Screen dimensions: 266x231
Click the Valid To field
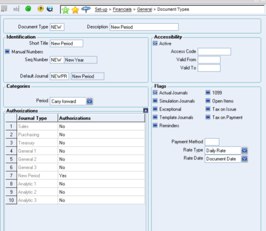pos(209,68)
